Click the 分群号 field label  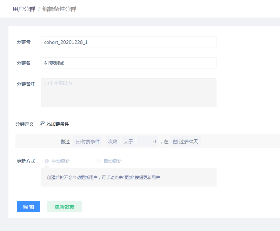(x=24, y=42)
